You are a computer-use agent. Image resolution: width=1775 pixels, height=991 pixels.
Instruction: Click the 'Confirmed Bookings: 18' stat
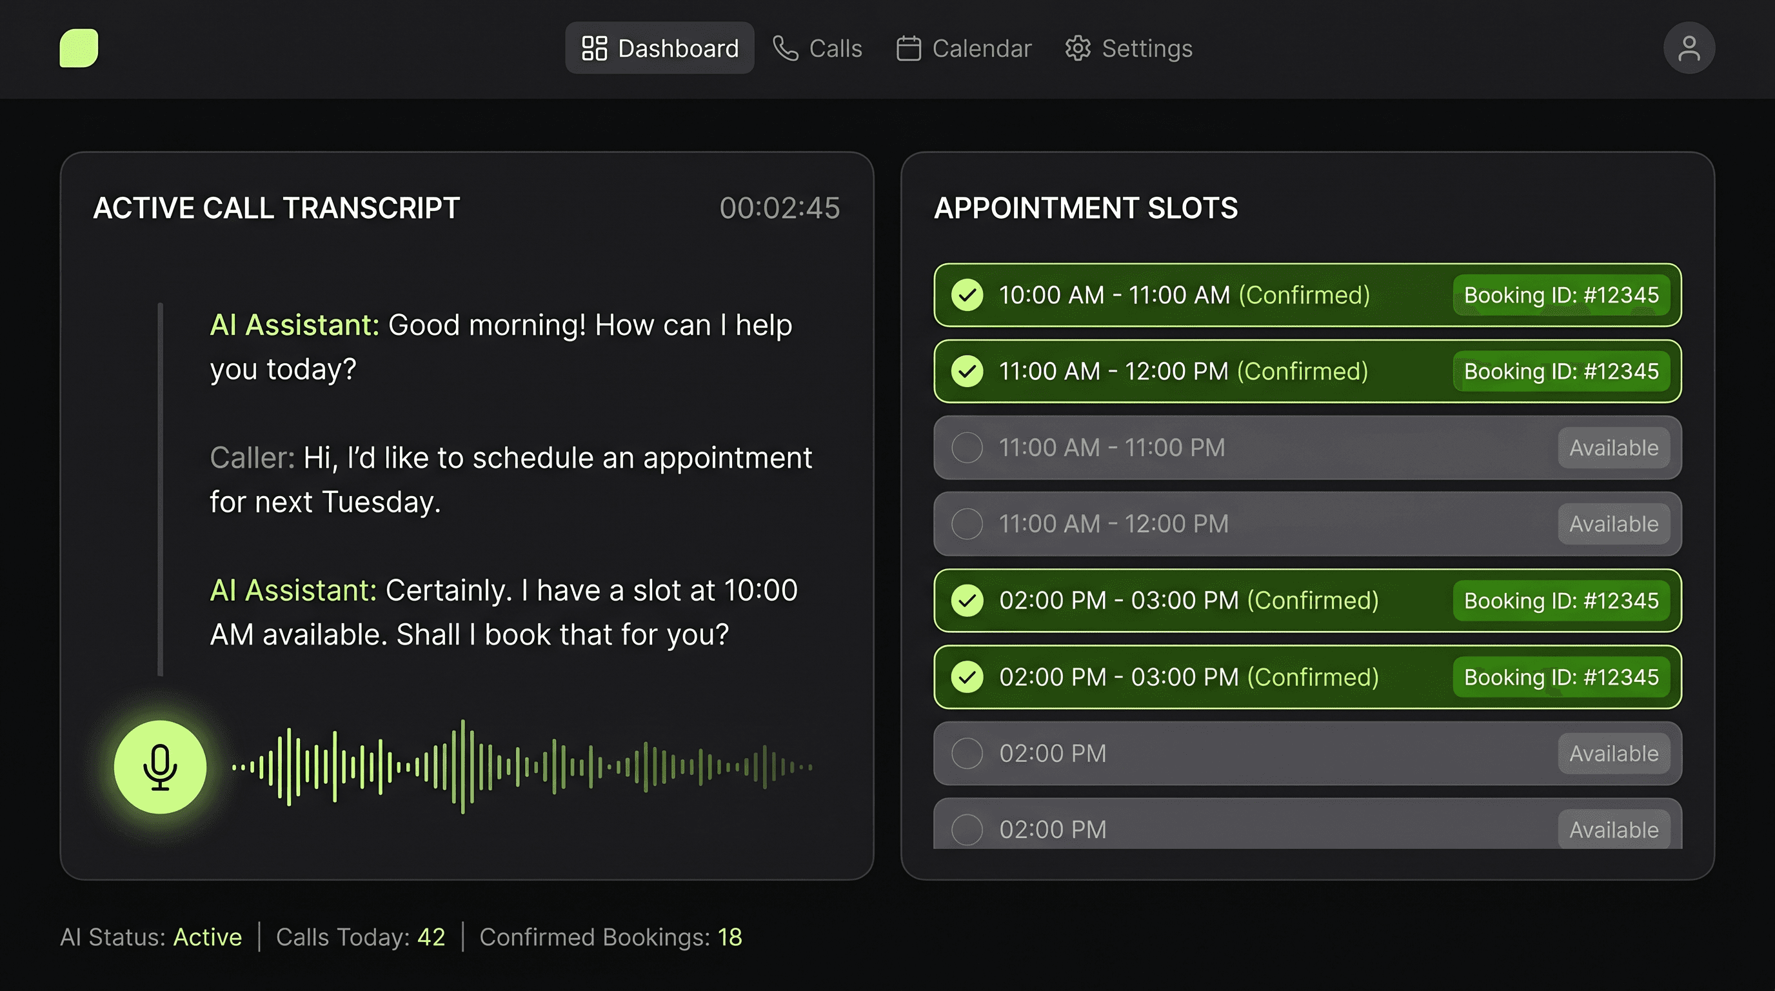click(611, 937)
